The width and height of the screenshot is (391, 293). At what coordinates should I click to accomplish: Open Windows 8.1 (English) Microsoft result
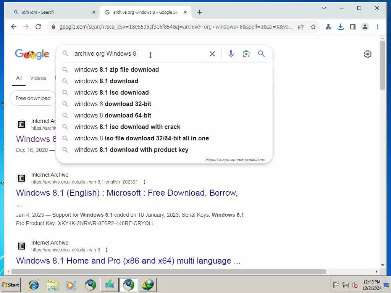click(x=127, y=193)
